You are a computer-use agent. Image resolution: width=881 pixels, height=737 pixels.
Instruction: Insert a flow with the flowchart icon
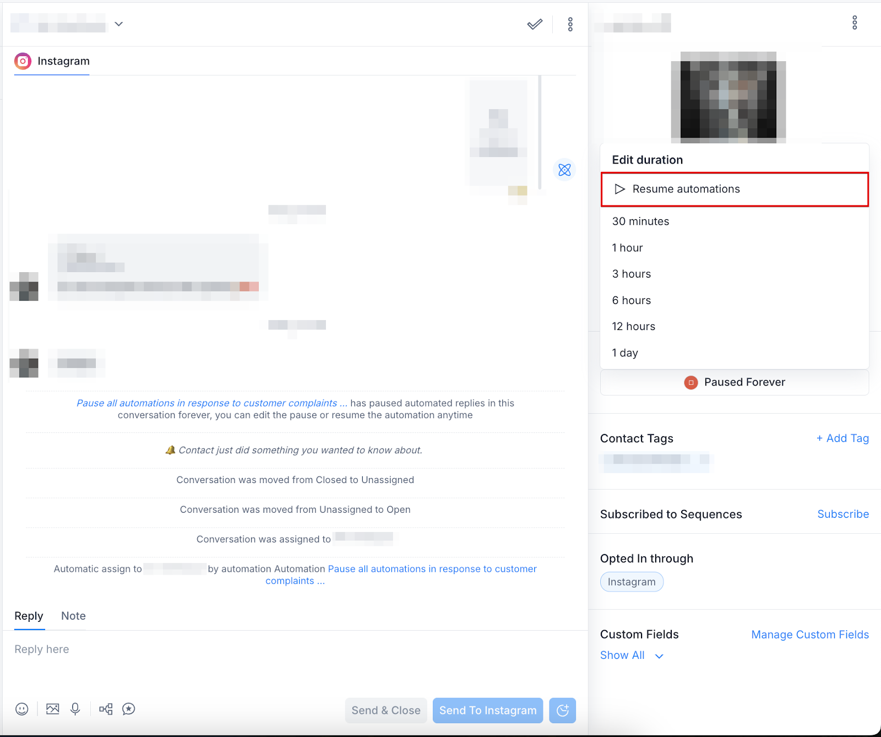106,709
